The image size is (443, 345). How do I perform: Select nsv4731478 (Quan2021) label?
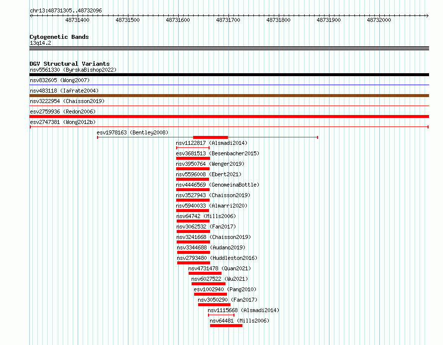(220, 268)
